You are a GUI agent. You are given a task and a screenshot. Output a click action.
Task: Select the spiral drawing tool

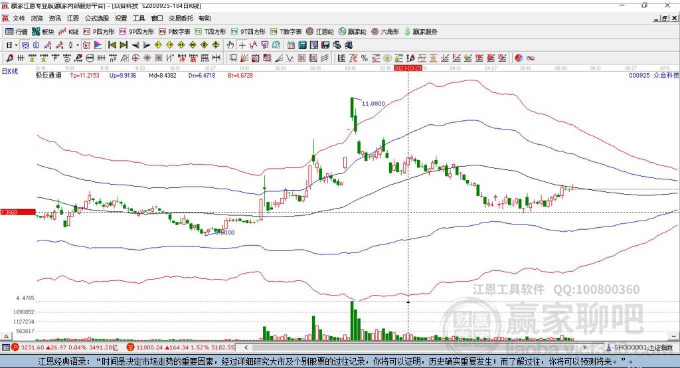(67, 58)
